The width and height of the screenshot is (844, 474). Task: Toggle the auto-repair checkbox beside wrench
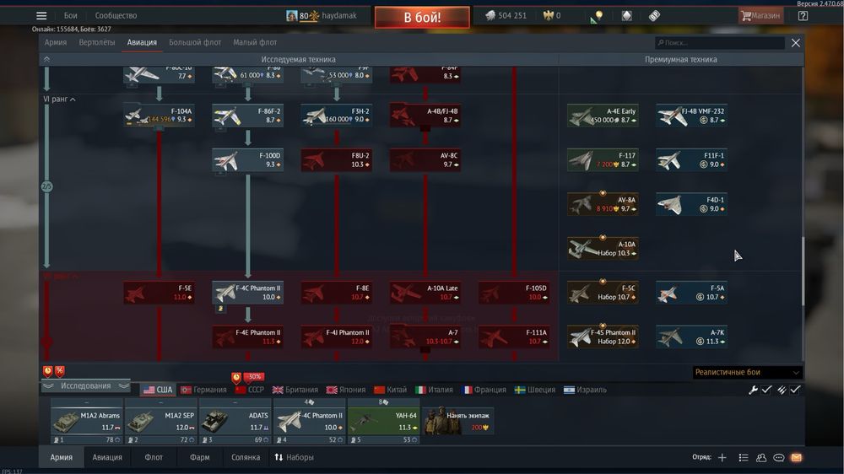click(766, 390)
